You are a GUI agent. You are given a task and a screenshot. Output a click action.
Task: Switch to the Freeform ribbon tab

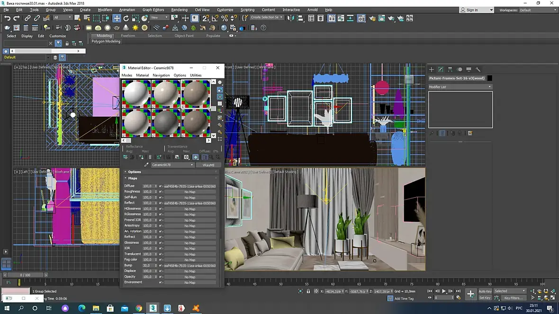[x=127, y=36]
